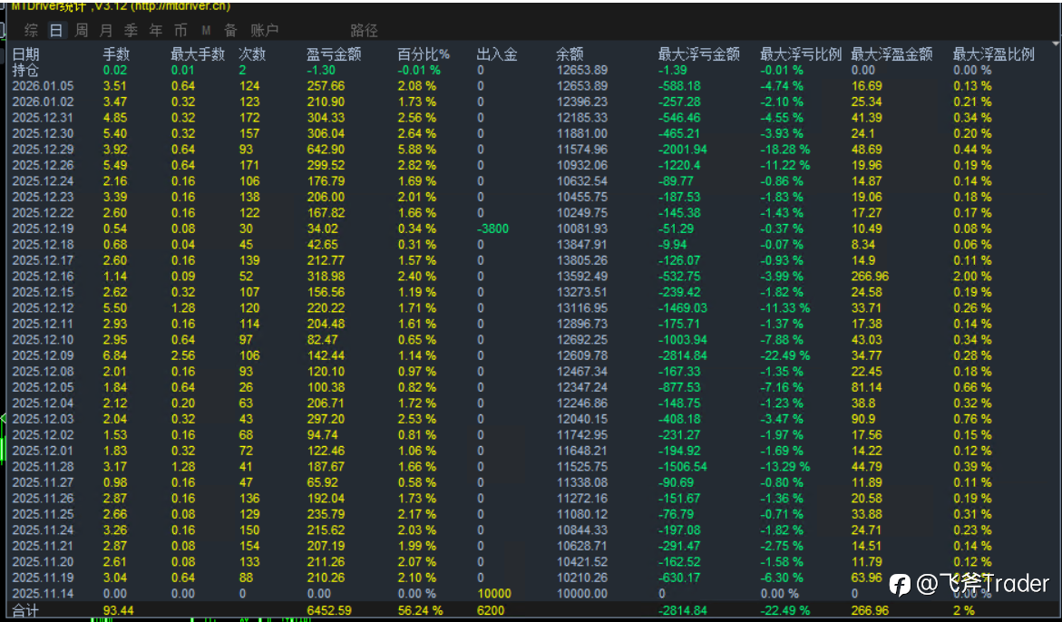Screen dimensions: 1062x622
Task: Click the 13847.91 balance value
Action: coord(582,244)
